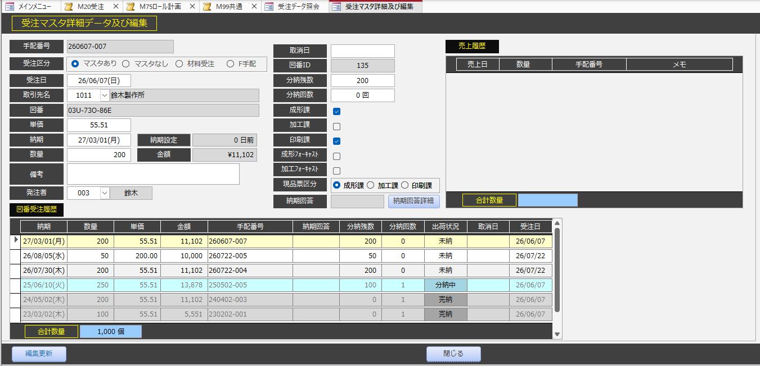Click the history scrollbar down arrow
Image resolution: width=760 pixels, height=366 pixels.
coord(557,335)
